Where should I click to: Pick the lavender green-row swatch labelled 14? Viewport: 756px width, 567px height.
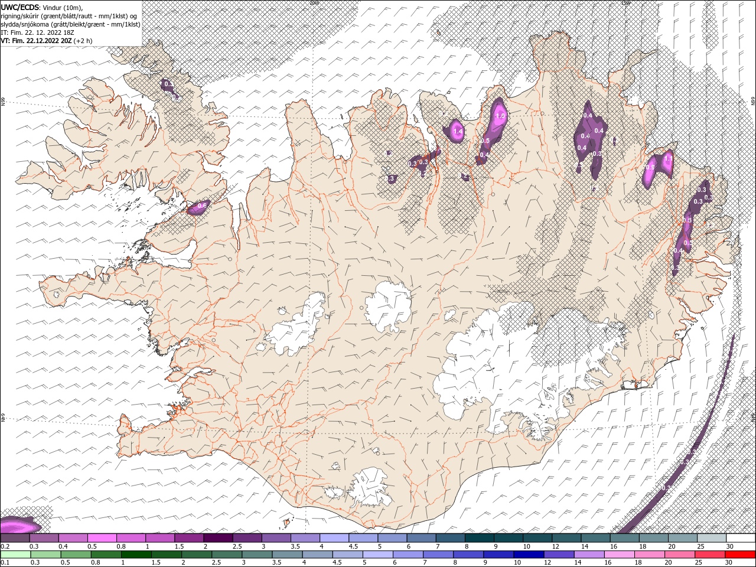tap(588, 555)
